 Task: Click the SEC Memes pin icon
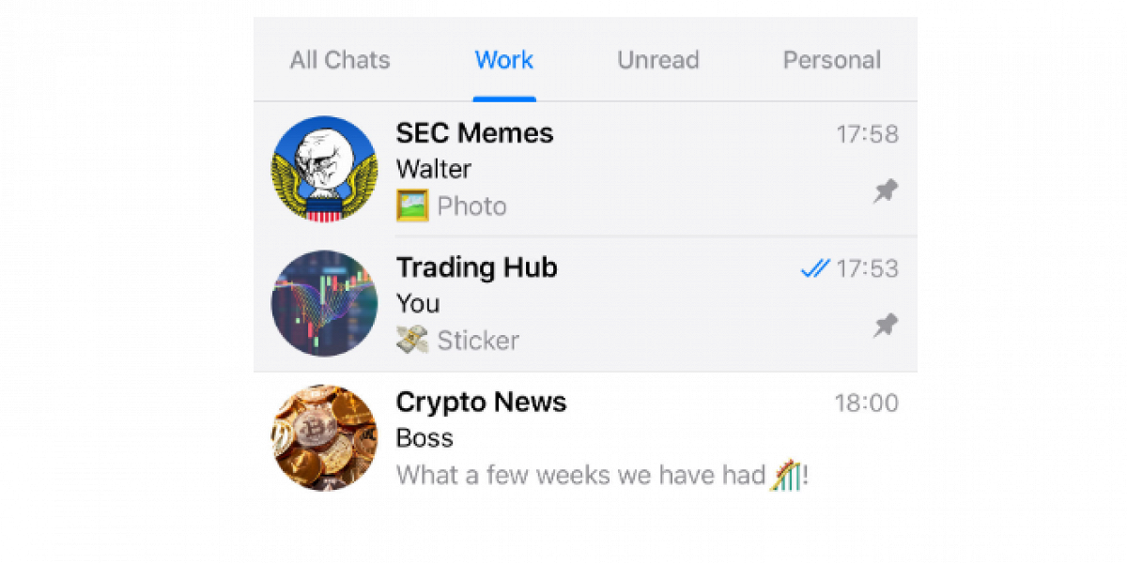(886, 192)
